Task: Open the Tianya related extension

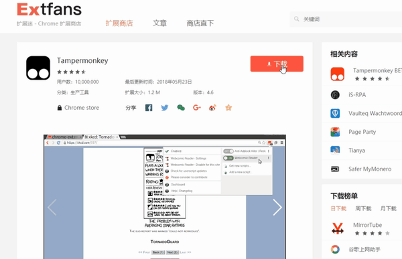Action: tap(356, 151)
